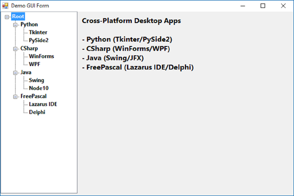The height and width of the screenshot is (196, 294).
Task: Select the Root tree item
Action: click(18, 17)
